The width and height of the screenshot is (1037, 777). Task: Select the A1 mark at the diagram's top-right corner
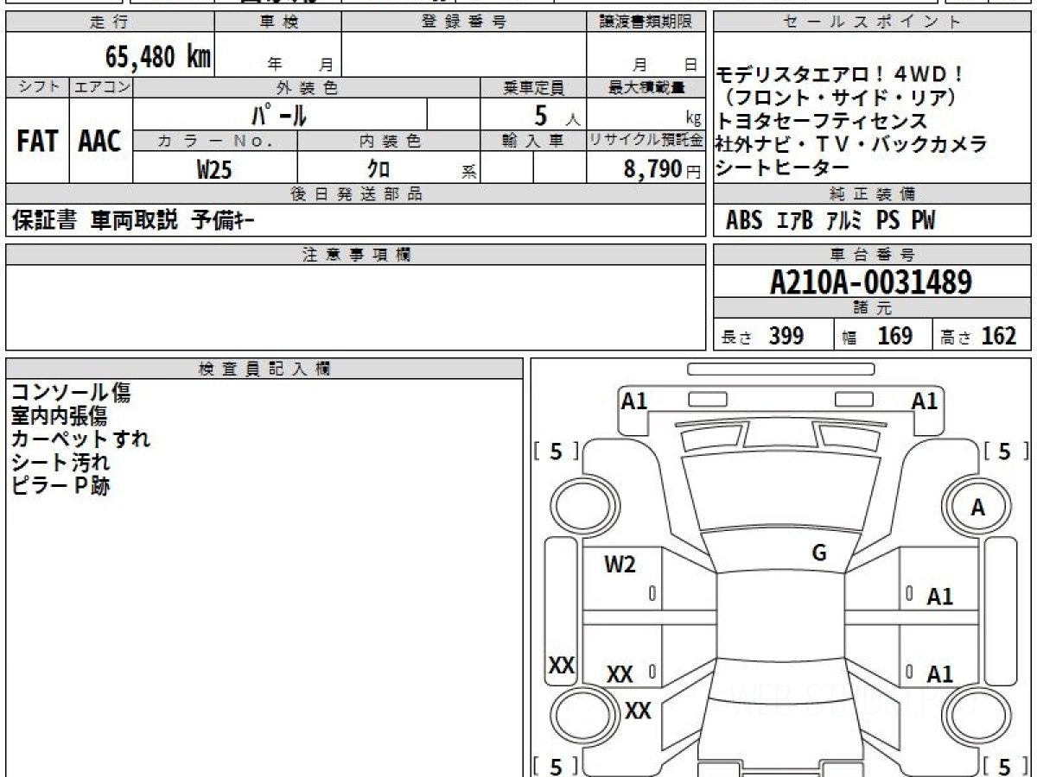pos(924,401)
